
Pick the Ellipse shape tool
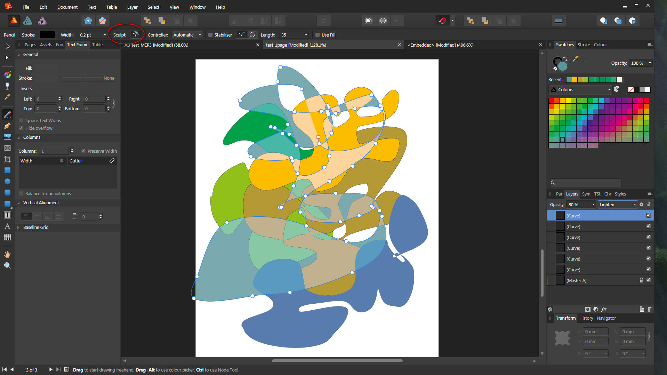coord(7,182)
